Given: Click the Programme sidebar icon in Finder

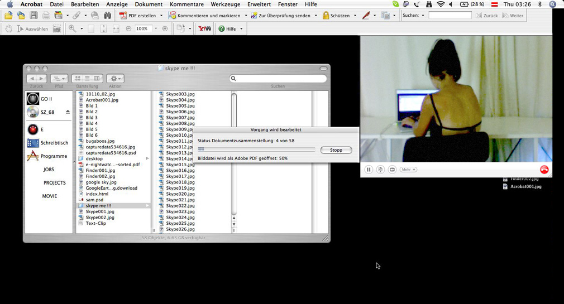Looking at the screenshot, I should [x=33, y=156].
